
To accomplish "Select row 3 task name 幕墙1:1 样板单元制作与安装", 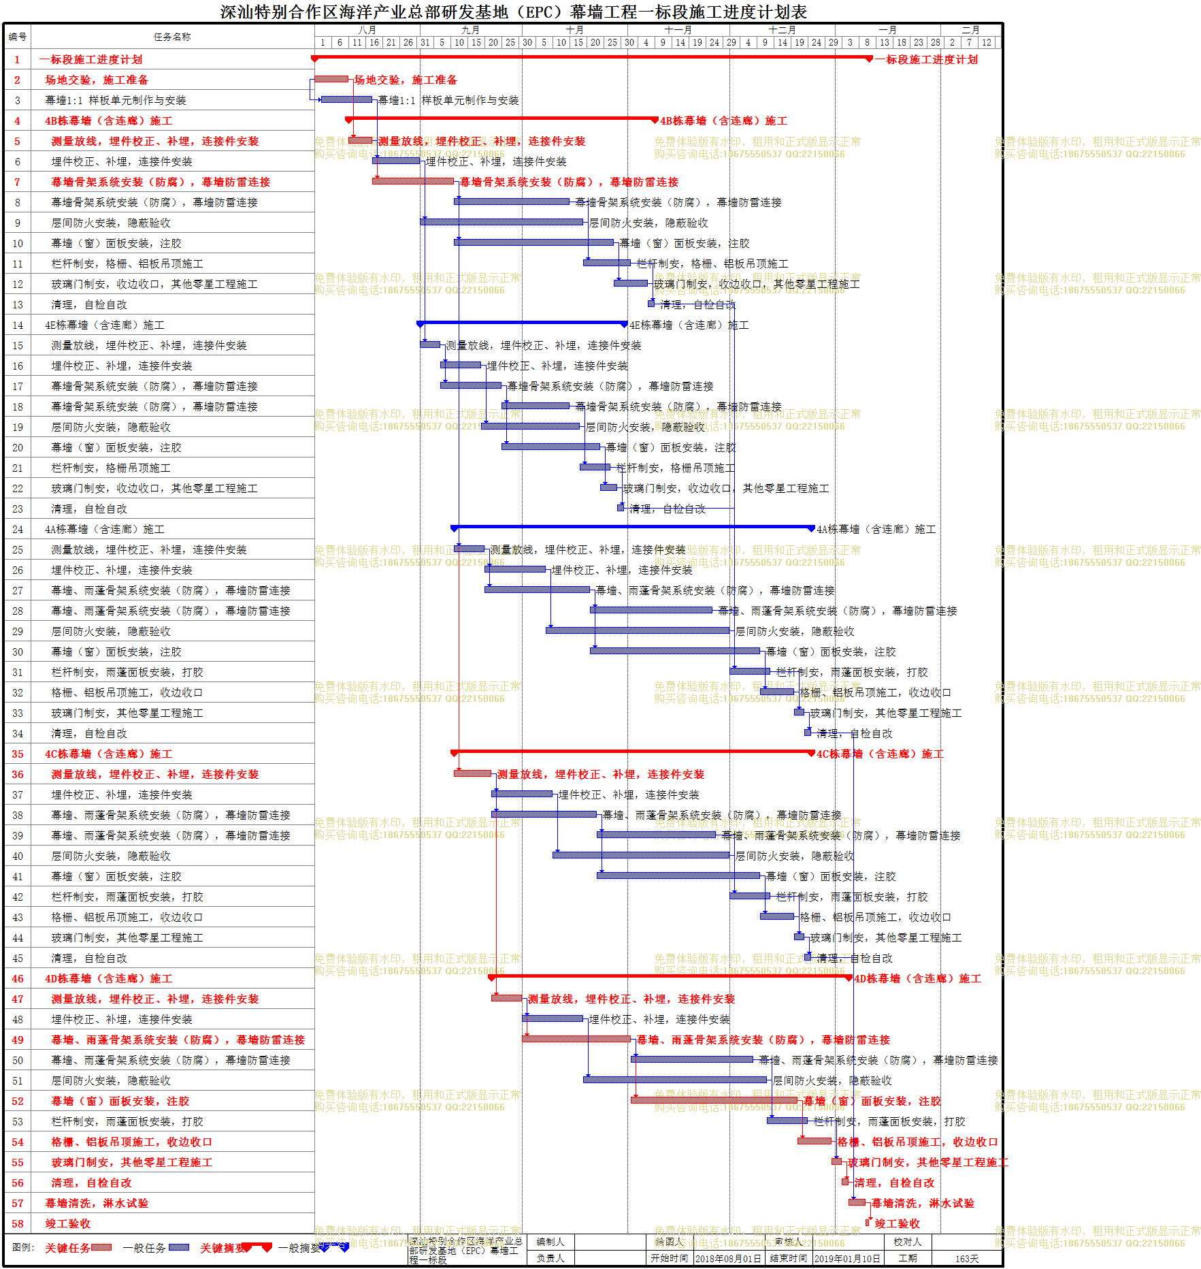I will point(116,100).
